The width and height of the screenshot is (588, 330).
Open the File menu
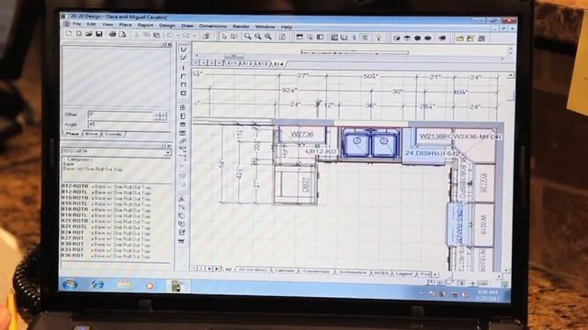[x=77, y=25]
